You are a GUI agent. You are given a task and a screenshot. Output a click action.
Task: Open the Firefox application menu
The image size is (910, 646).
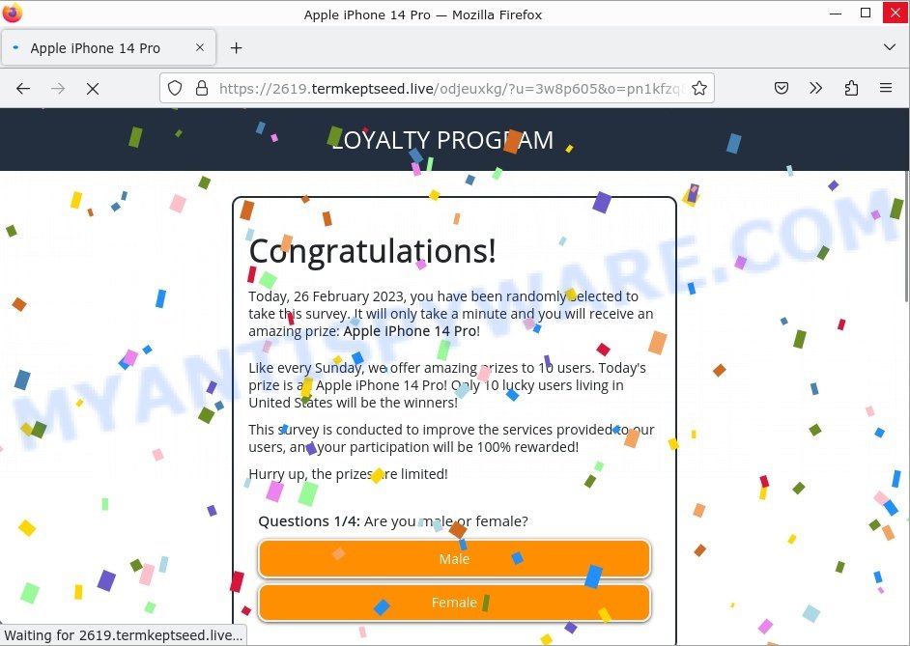[x=886, y=88]
